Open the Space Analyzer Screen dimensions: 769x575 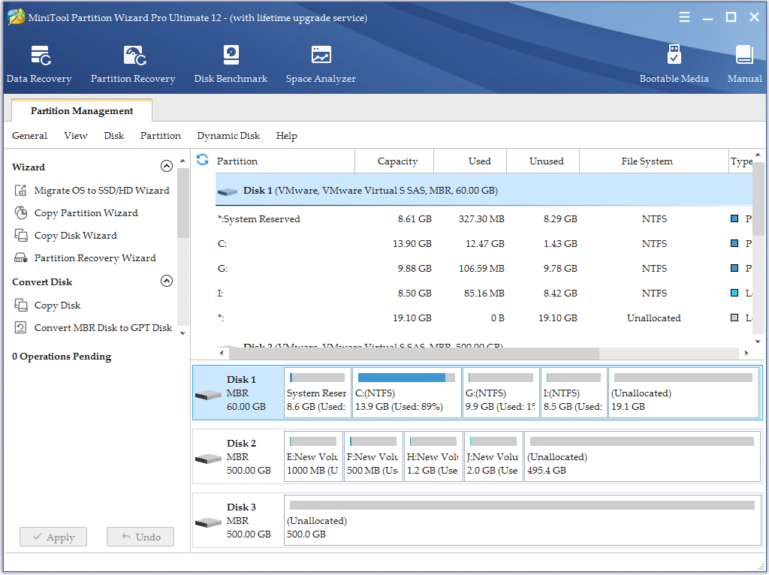(x=321, y=65)
